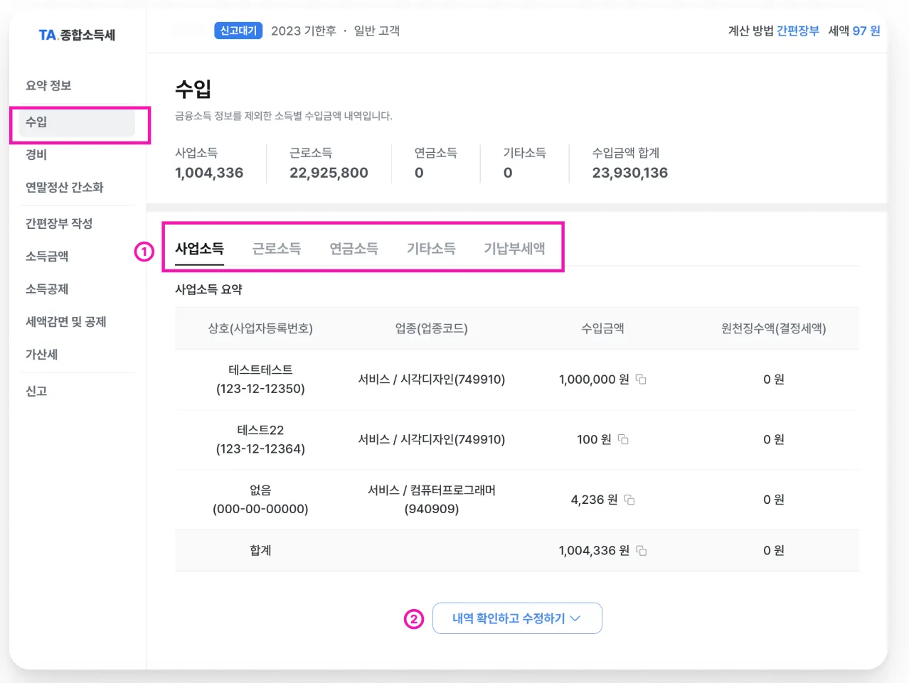Open 간편장부 작성 in sidebar
909x683 pixels.
coord(59,224)
